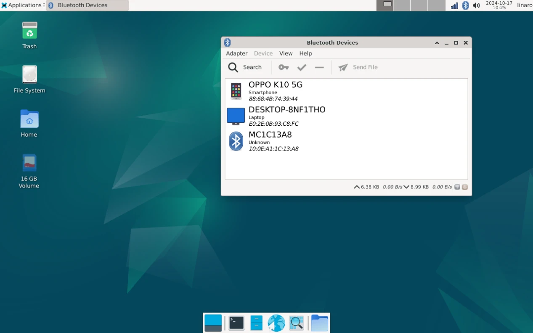Click the Bluetooth Devices taskbar button
This screenshot has width=533, height=333.
88,5
